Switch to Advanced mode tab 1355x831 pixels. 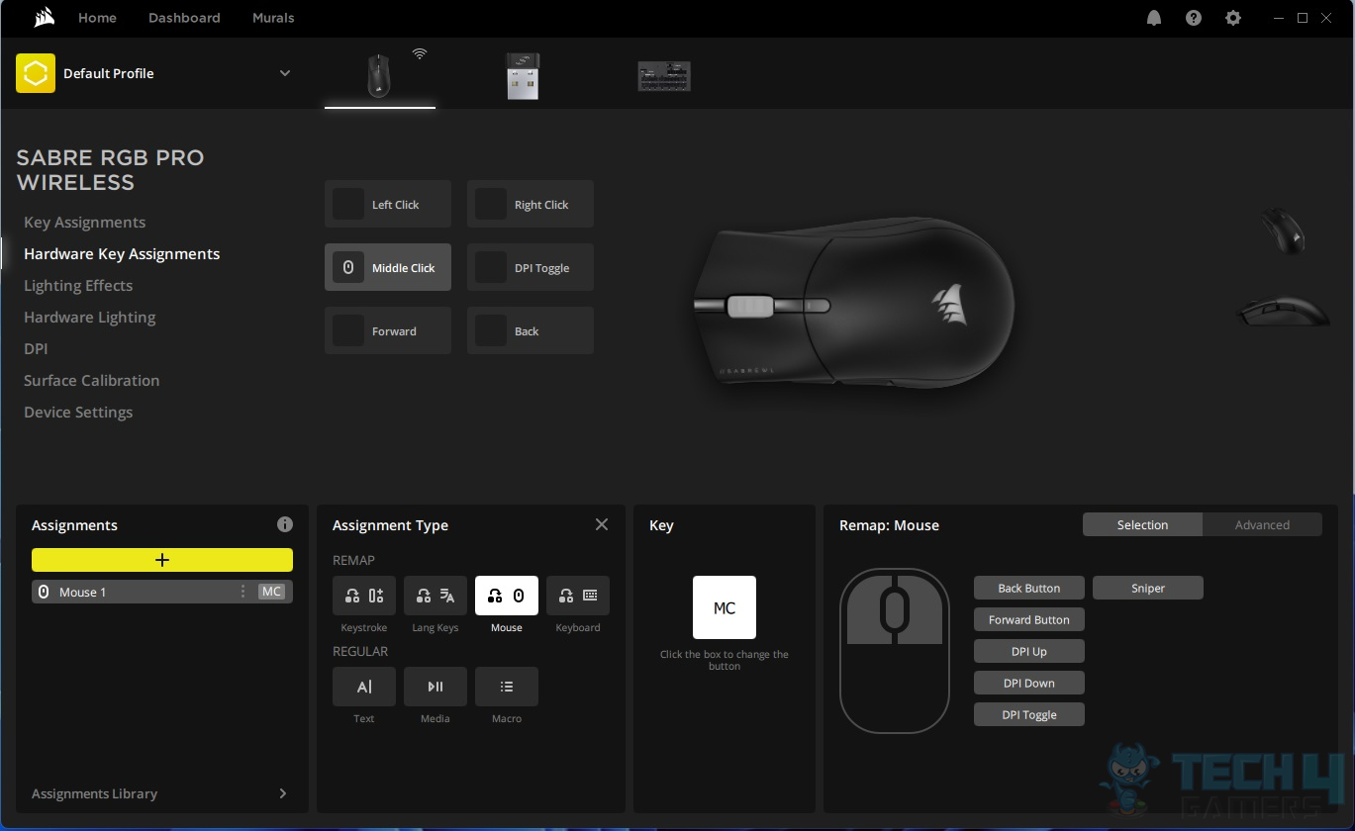coord(1262,524)
